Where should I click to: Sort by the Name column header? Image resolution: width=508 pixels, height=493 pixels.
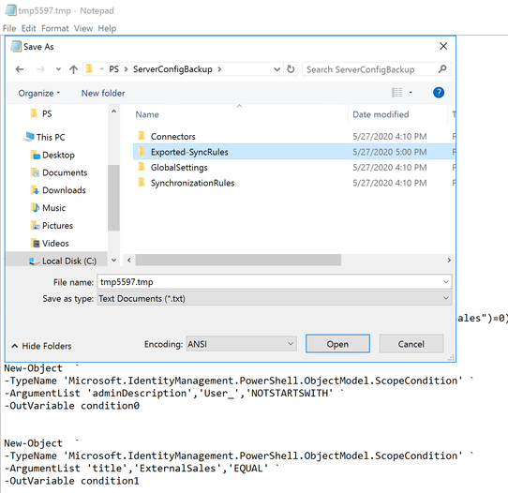tap(147, 114)
